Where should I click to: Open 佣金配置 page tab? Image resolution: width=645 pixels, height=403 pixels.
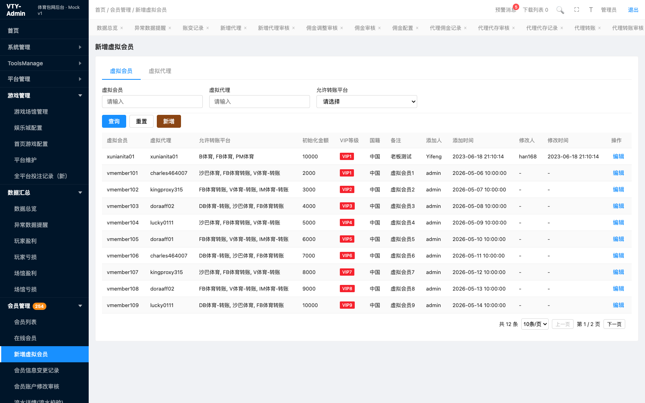point(403,28)
